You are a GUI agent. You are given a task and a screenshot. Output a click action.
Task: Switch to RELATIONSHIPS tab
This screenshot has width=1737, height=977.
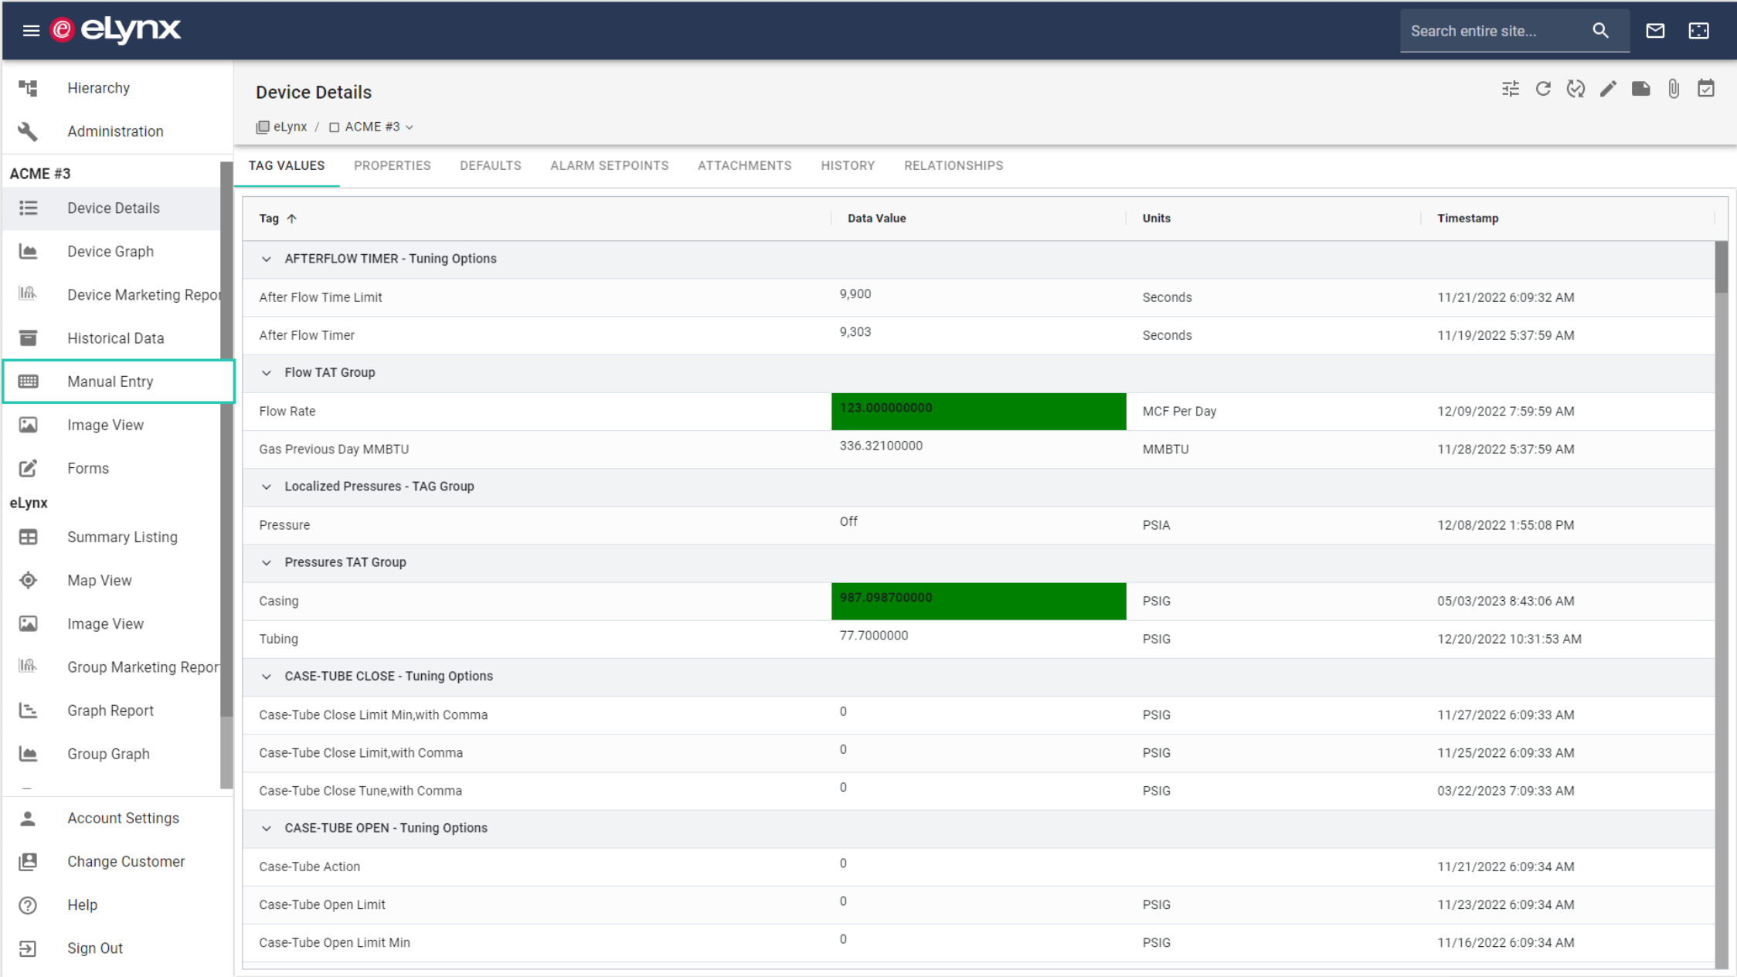(x=953, y=165)
